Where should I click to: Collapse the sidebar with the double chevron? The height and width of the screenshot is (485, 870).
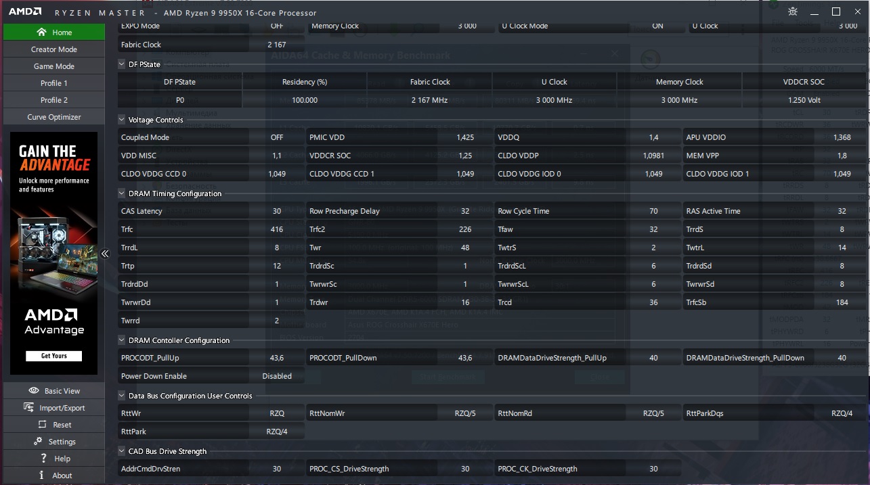pos(105,254)
